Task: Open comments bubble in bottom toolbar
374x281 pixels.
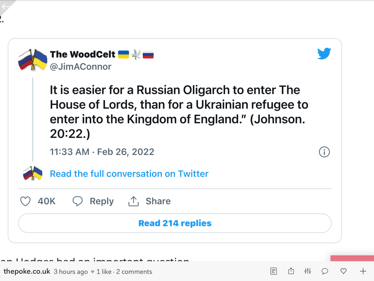Action: coord(324,271)
